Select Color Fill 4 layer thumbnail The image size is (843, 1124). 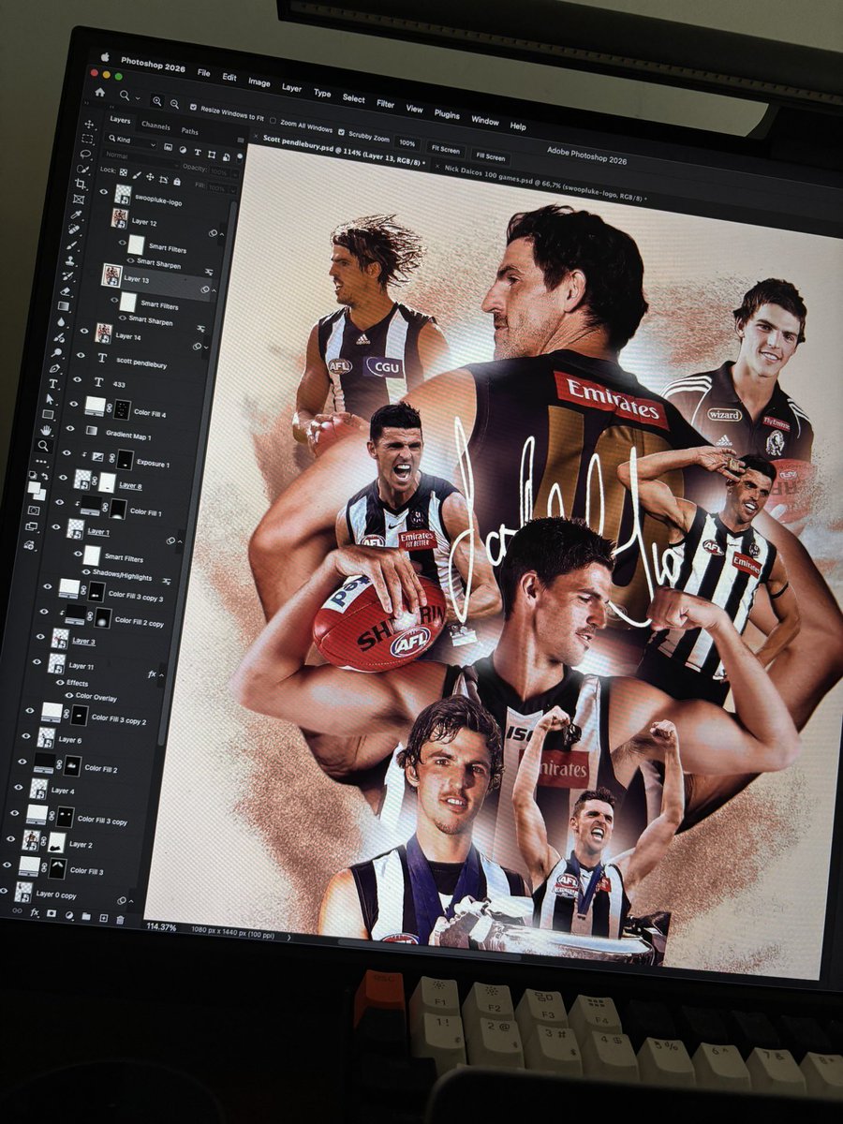pos(96,407)
